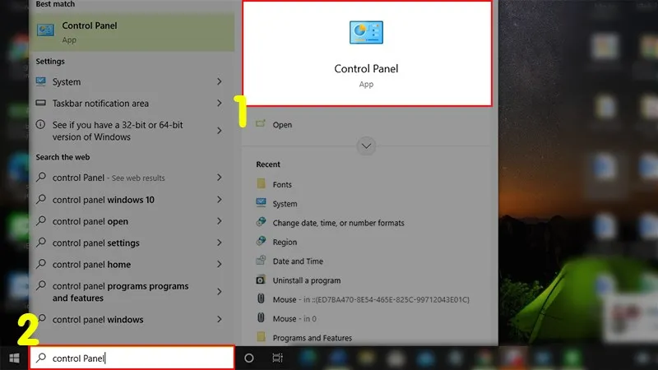The height and width of the screenshot is (370, 658).
Task: Expand the System settings result arrow
Action: pyautogui.click(x=219, y=81)
